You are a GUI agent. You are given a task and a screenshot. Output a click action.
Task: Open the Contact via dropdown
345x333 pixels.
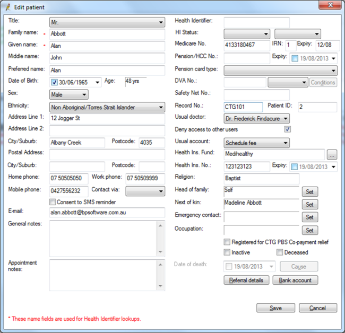coord(145,191)
